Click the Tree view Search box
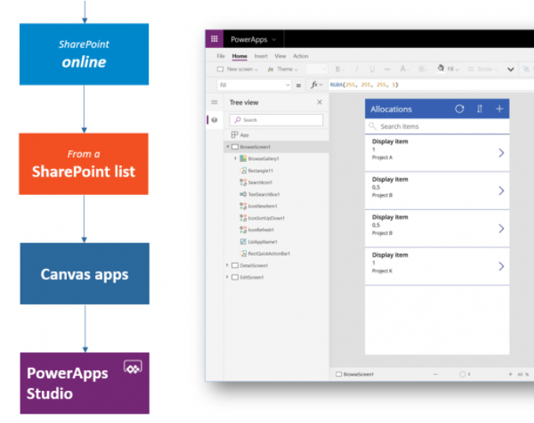The height and width of the screenshot is (423, 534). pyautogui.click(x=276, y=120)
